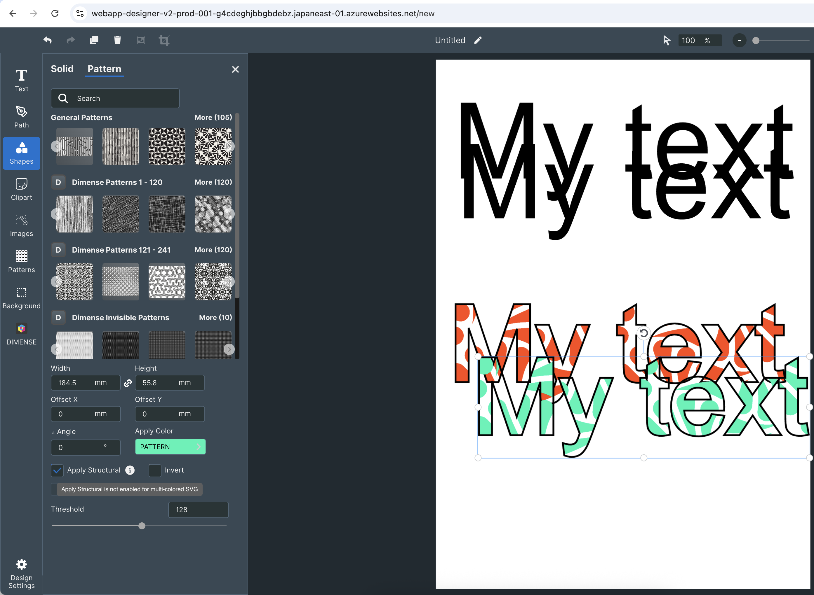
Task: Click browser reload button
Action: tap(55, 13)
